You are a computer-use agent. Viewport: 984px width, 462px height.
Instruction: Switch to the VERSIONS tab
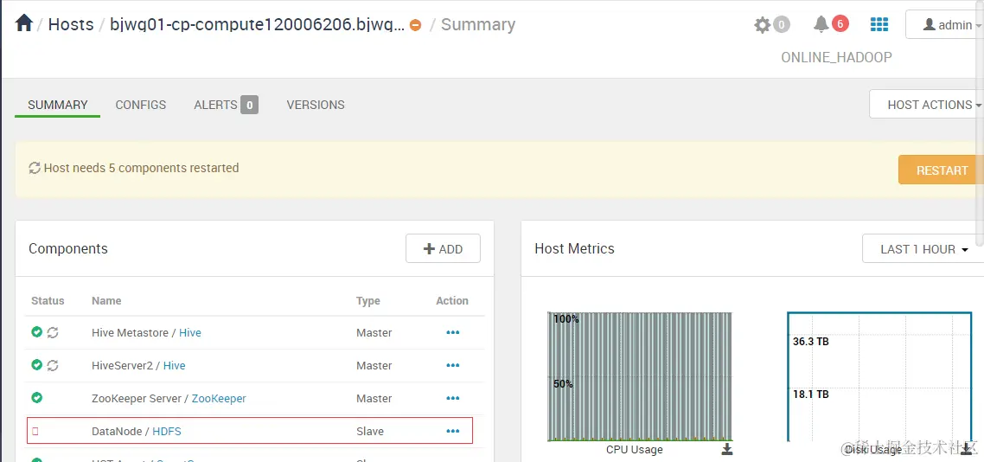click(x=316, y=105)
